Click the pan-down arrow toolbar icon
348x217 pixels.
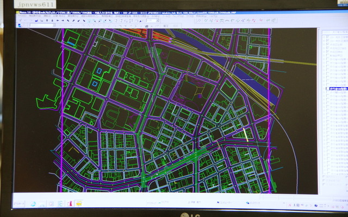click(x=52, y=21)
